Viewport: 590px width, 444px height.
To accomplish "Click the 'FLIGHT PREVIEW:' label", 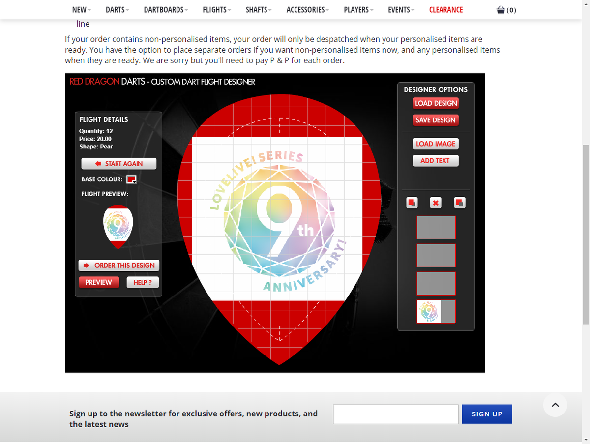I will pyautogui.click(x=105, y=194).
